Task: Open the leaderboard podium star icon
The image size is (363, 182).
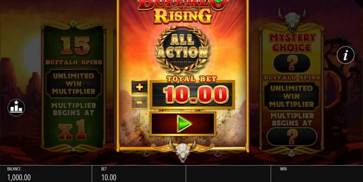Action: click(16, 108)
